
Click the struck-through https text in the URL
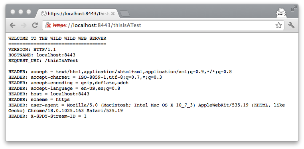coord(59,25)
